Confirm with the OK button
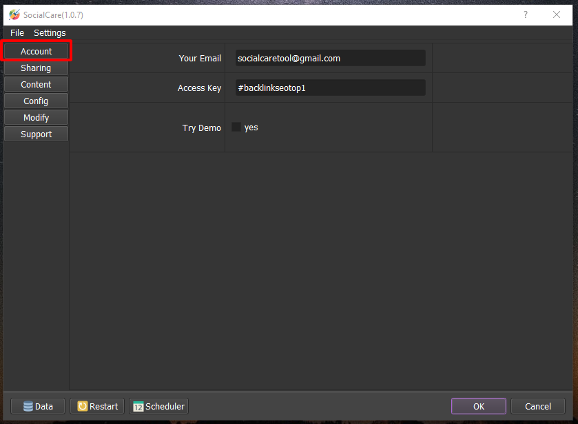This screenshot has height=424, width=578. click(x=479, y=406)
